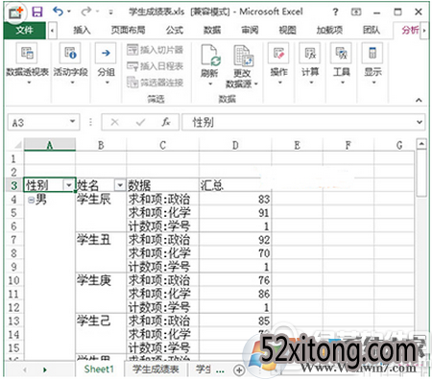The height and width of the screenshot is (381, 432).
Task: Click the new sheet plus icon
Action: [x=239, y=370]
